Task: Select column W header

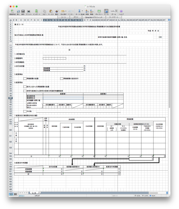Action: coord(82,20)
